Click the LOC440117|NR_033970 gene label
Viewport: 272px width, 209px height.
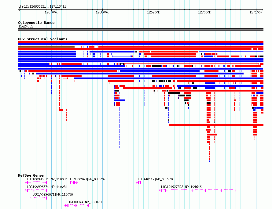tap(155, 179)
